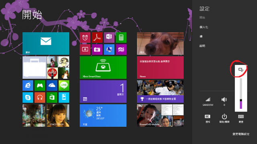
Task: Open the volume control showing 0
Action: [224, 102]
